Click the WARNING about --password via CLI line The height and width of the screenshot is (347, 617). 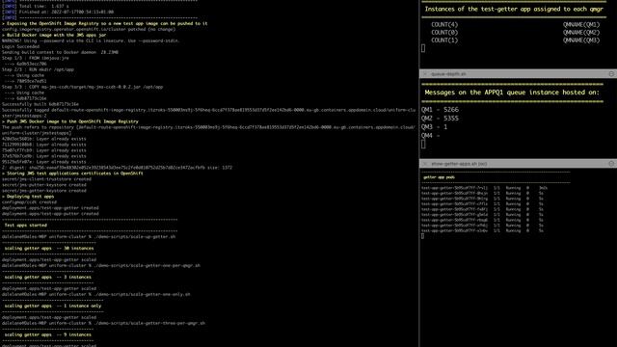pos(91,40)
